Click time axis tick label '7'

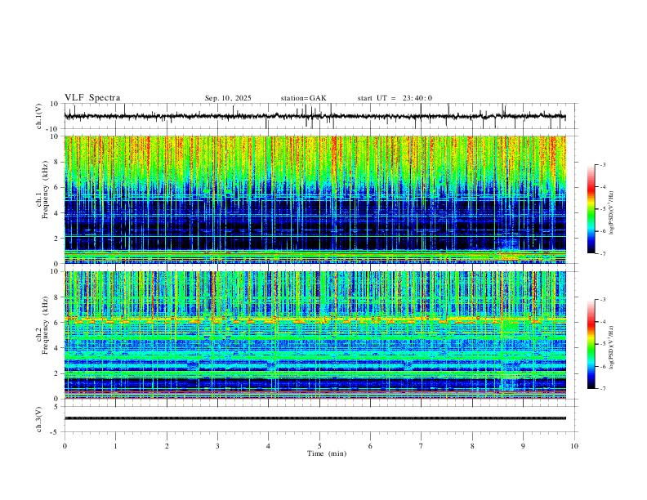[422, 446]
